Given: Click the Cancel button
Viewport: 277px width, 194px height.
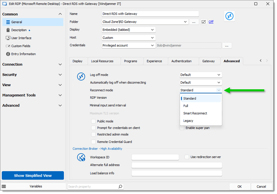Looking at the screenshot, I should coord(261,187).
